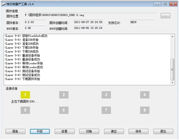Viewport: 179px width, 140px height.
Task: Select gray device slot 5
Action: tap(25, 110)
